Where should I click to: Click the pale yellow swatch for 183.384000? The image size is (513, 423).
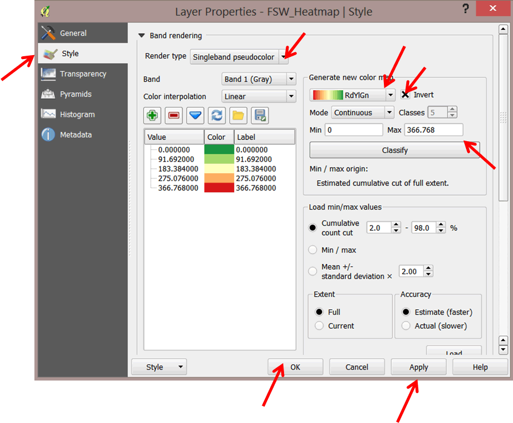(x=219, y=169)
